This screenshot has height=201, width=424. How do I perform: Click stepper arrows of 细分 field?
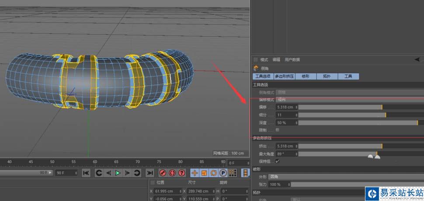296,115
